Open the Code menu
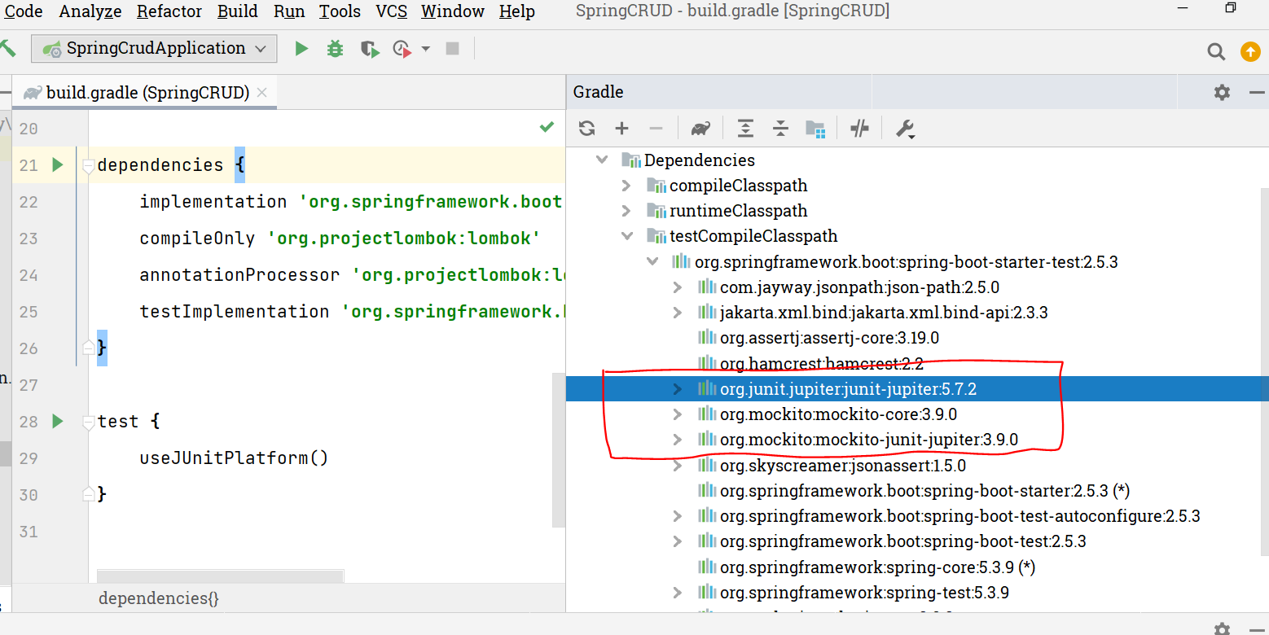The image size is (1269, 635). (23, 11)
